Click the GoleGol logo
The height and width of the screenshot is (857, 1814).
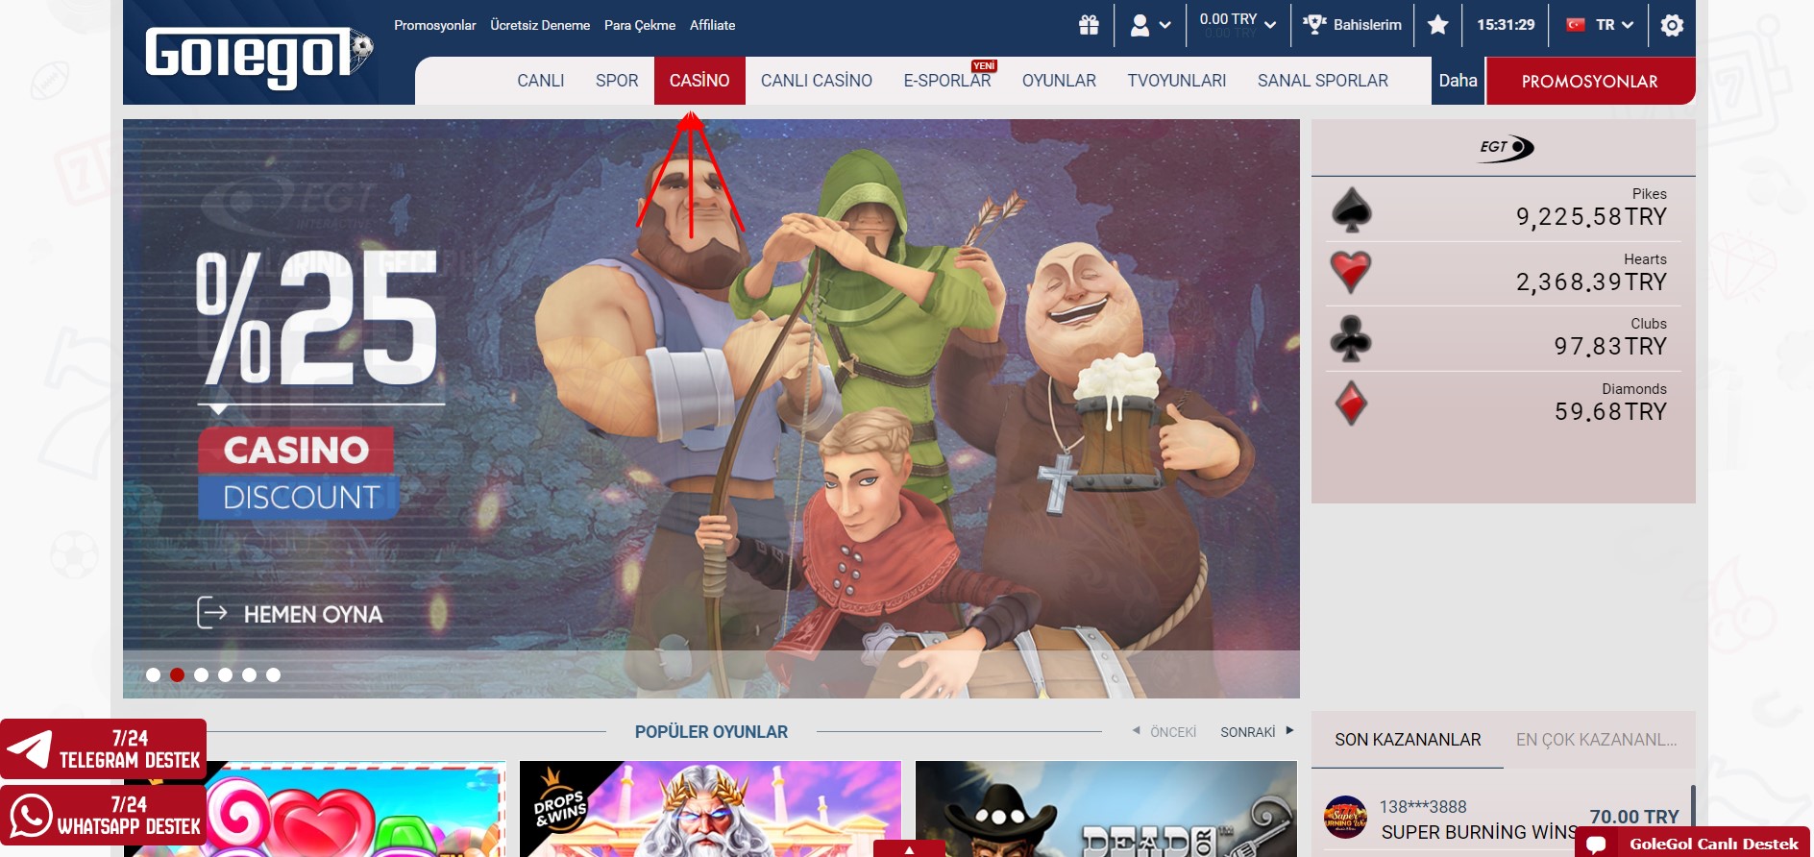(258, 57)
